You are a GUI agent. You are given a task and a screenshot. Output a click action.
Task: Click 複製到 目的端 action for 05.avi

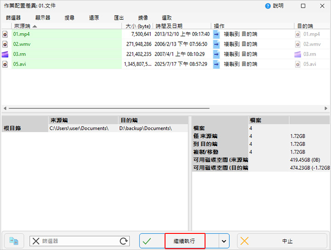pyautogui.click(x=240, y=64)
